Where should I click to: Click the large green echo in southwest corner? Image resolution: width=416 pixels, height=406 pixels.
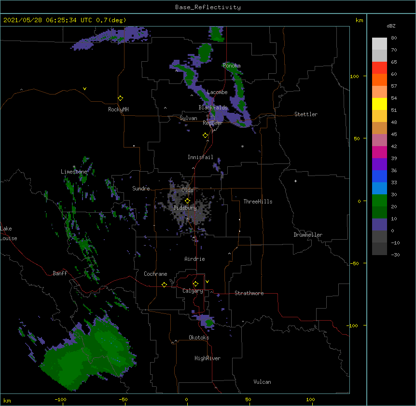pyautogui.click(x=87, y=355)
